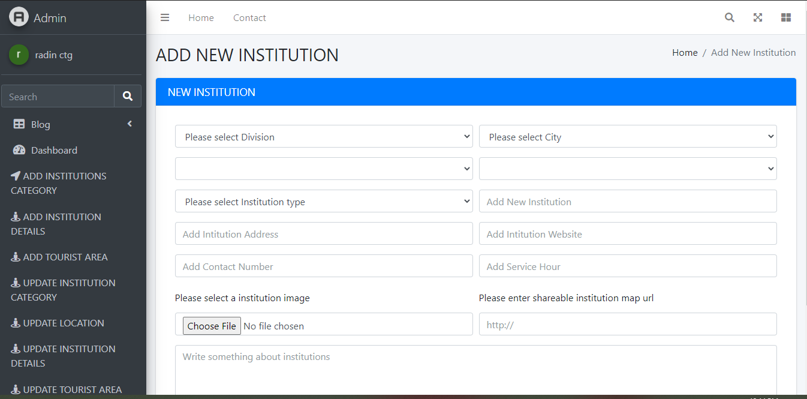
Task: Click the Choose File button
Action: pyautogui.click(x=211, y=325)
